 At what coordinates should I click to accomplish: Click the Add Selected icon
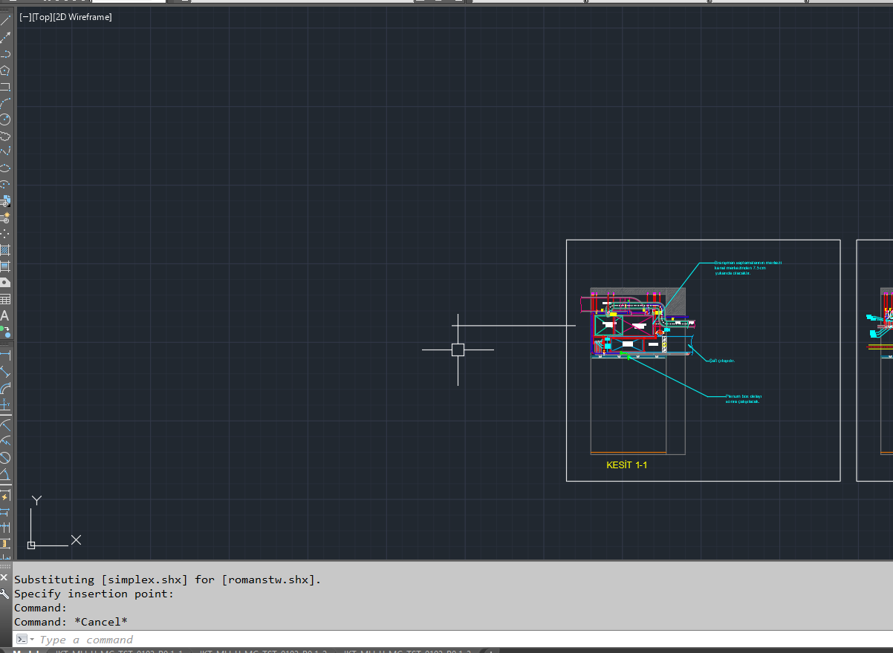click(x=5, y=332)
